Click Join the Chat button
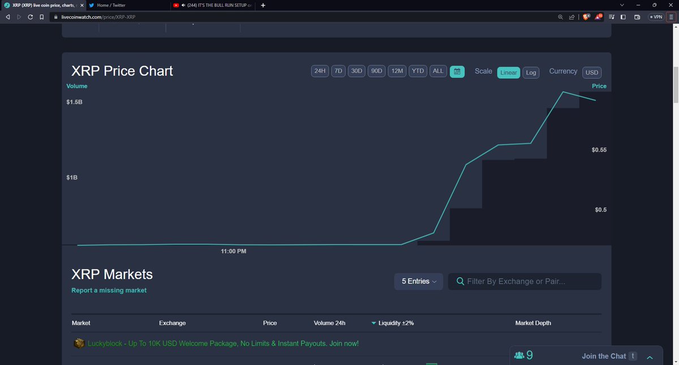The width and height of the screenshot is (679, 365). (x=604, y=356)
